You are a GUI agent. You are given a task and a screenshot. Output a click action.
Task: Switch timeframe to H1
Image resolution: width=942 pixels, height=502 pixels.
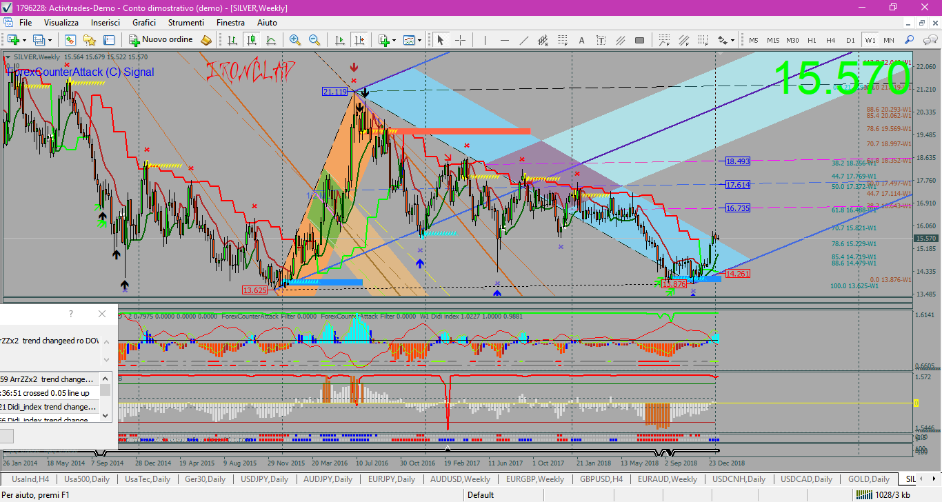(812, 40)
